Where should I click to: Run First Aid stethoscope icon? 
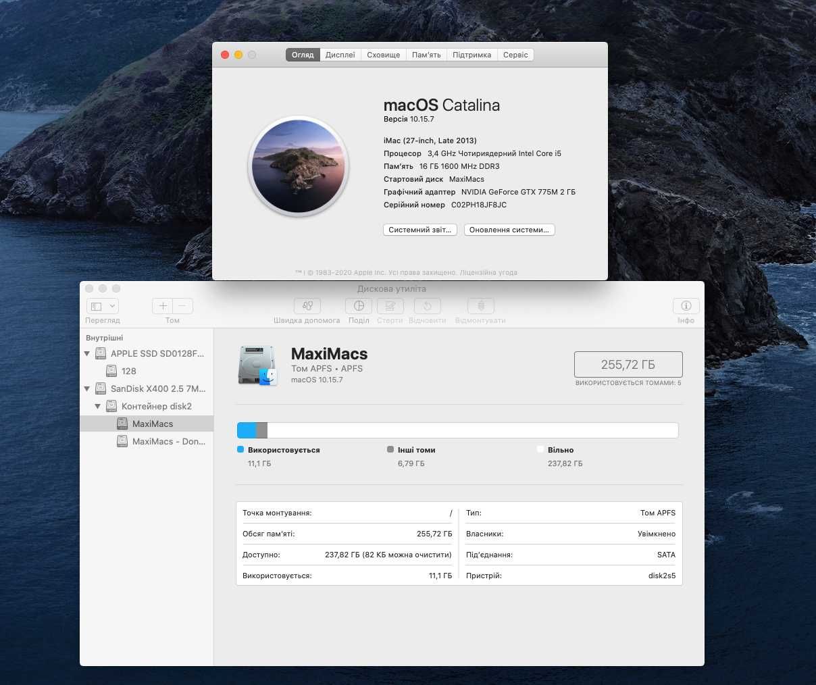[x=307, y=306]
